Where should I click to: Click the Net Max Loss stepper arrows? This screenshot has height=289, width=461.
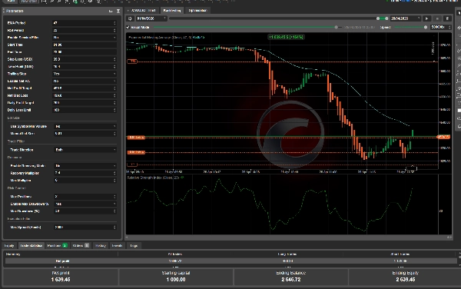[114, 95]
